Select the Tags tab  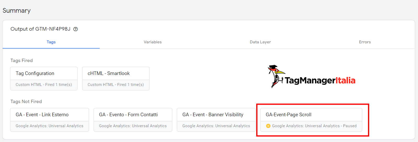point(51,42)
